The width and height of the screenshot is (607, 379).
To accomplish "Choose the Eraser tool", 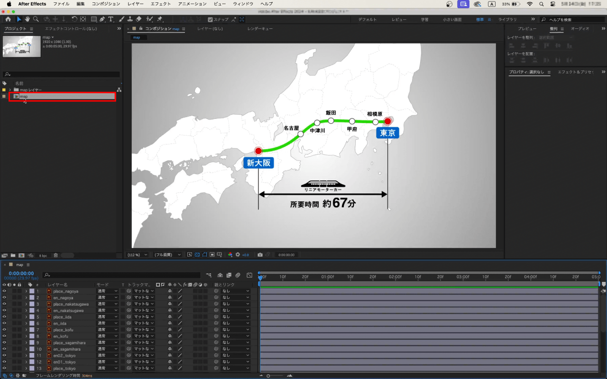I will [138, 19].
